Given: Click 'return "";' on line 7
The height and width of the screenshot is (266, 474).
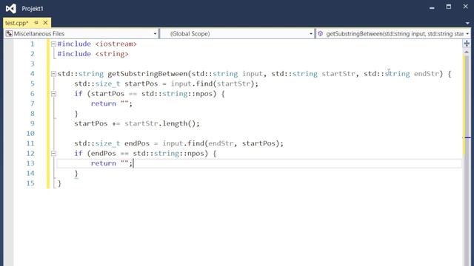Looking at the screenshot, I should coord(112,103).
